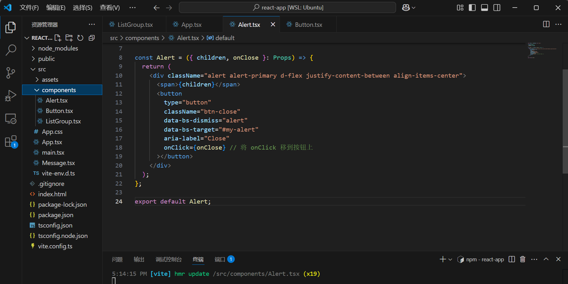
Task: Open the 文件(F) menu
Action: coord(29,8)
